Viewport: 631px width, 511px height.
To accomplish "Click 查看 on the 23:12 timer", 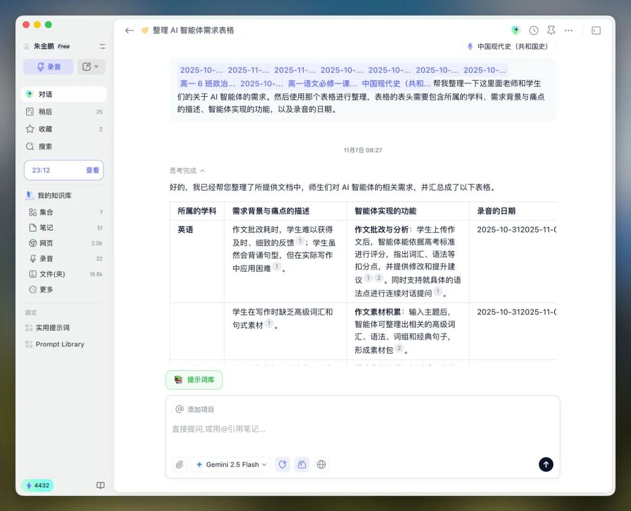I will point(92,170).
